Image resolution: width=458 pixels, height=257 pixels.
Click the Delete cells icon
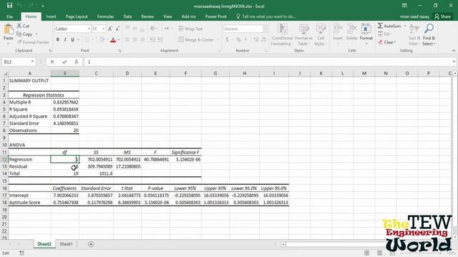[x=352, y=29]
